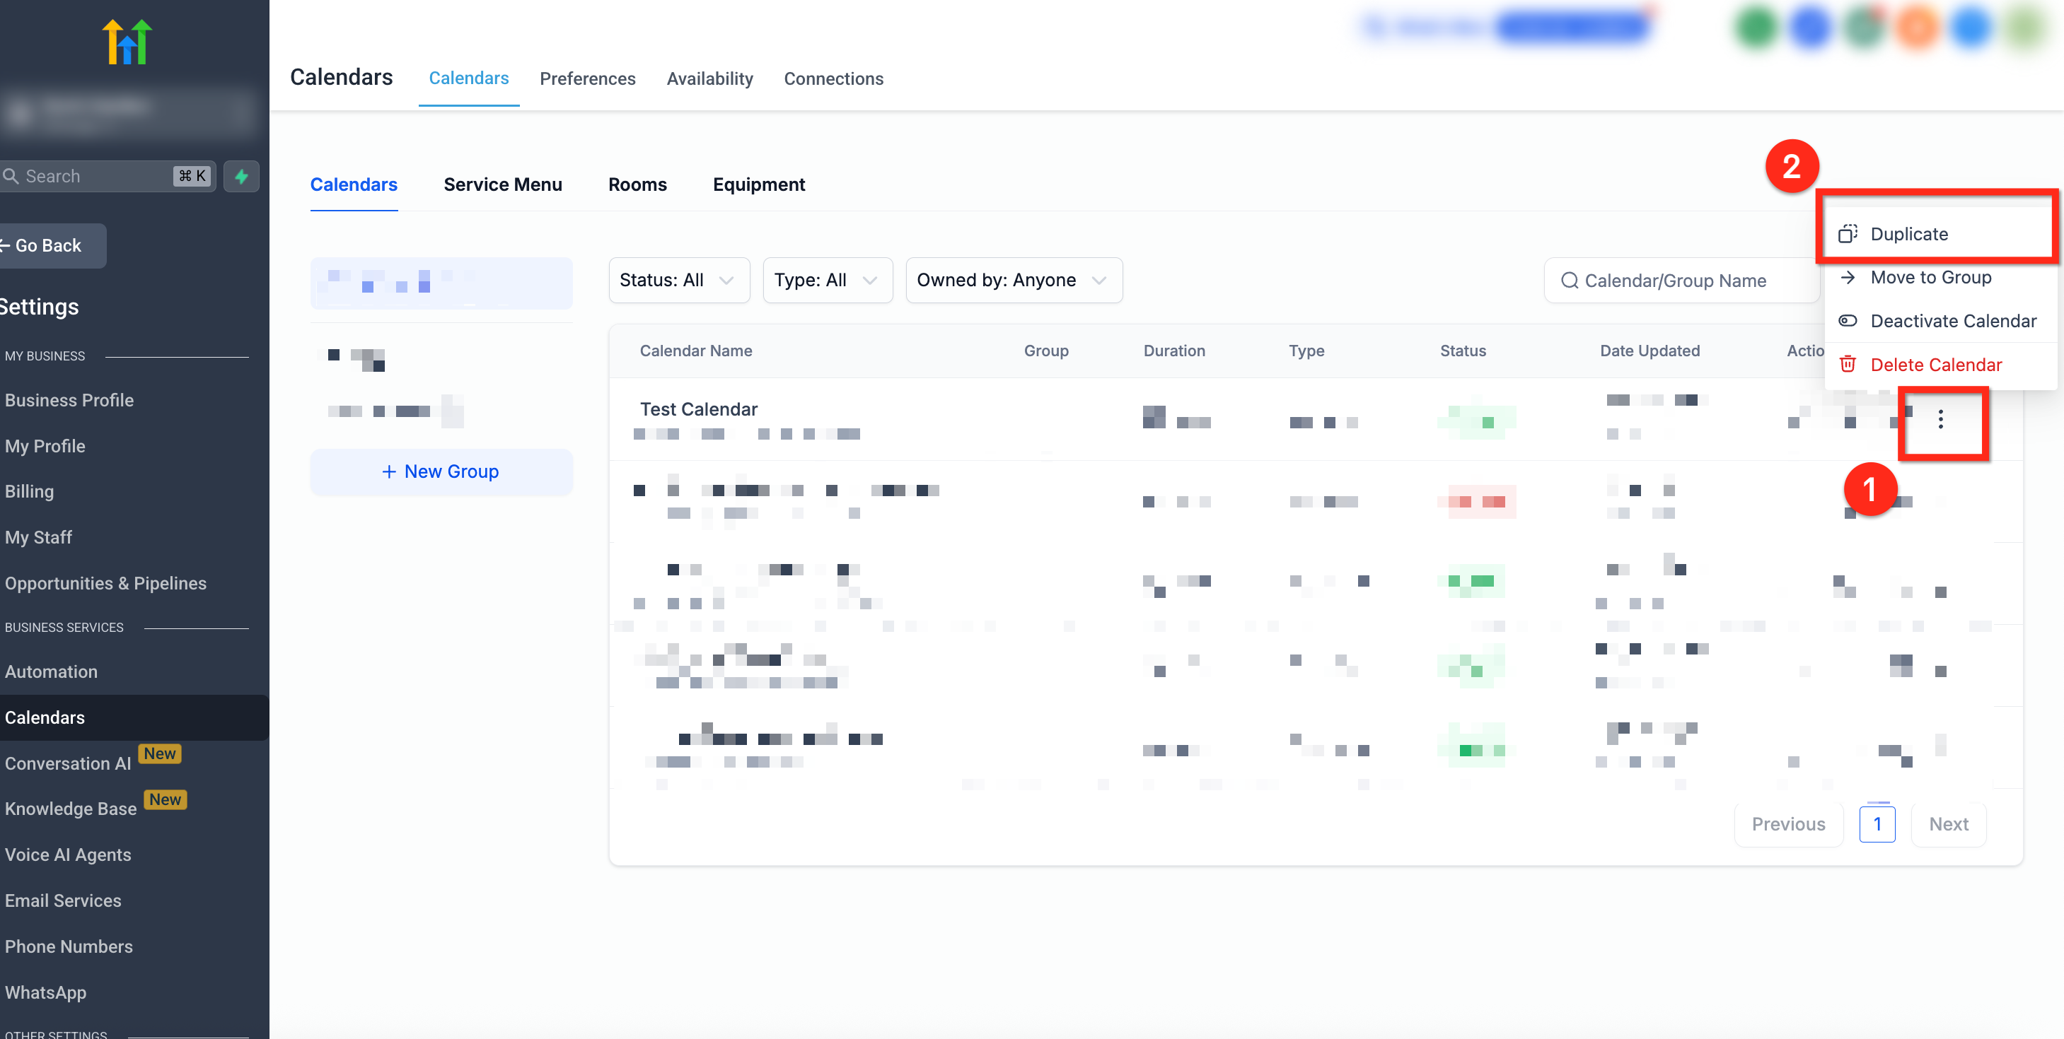Select the Availability tab
The image size is (2064, 1039).
coord(709,78)
